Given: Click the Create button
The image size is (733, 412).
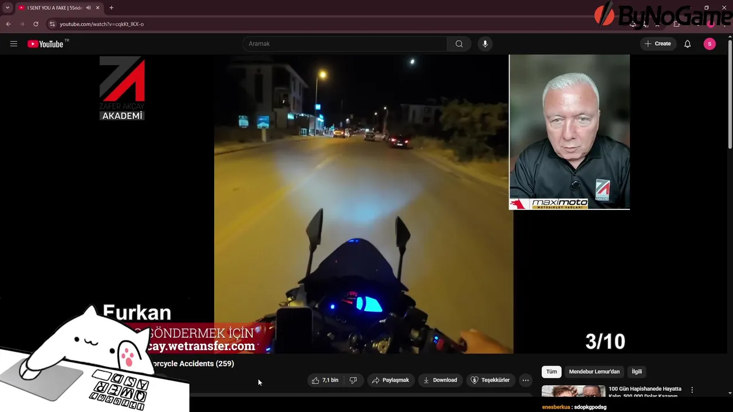Looking at the screenshot, I should click(x=657, y=44).
